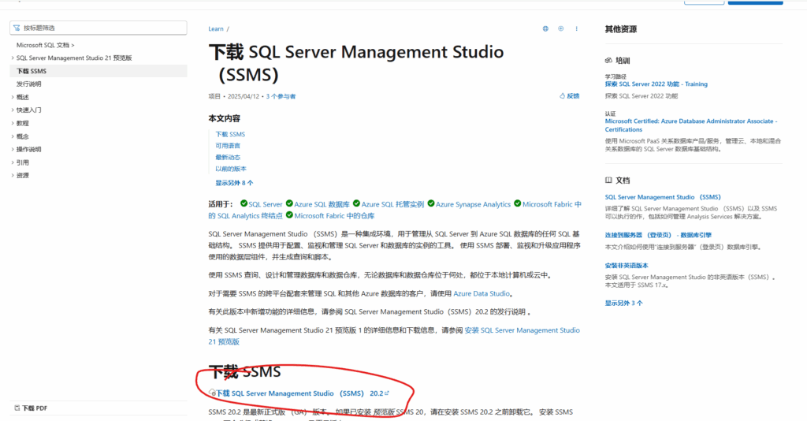The image size is (807, 421).
Task: Expand the 操作说明 sidebar section
Action: pos(13,149)
